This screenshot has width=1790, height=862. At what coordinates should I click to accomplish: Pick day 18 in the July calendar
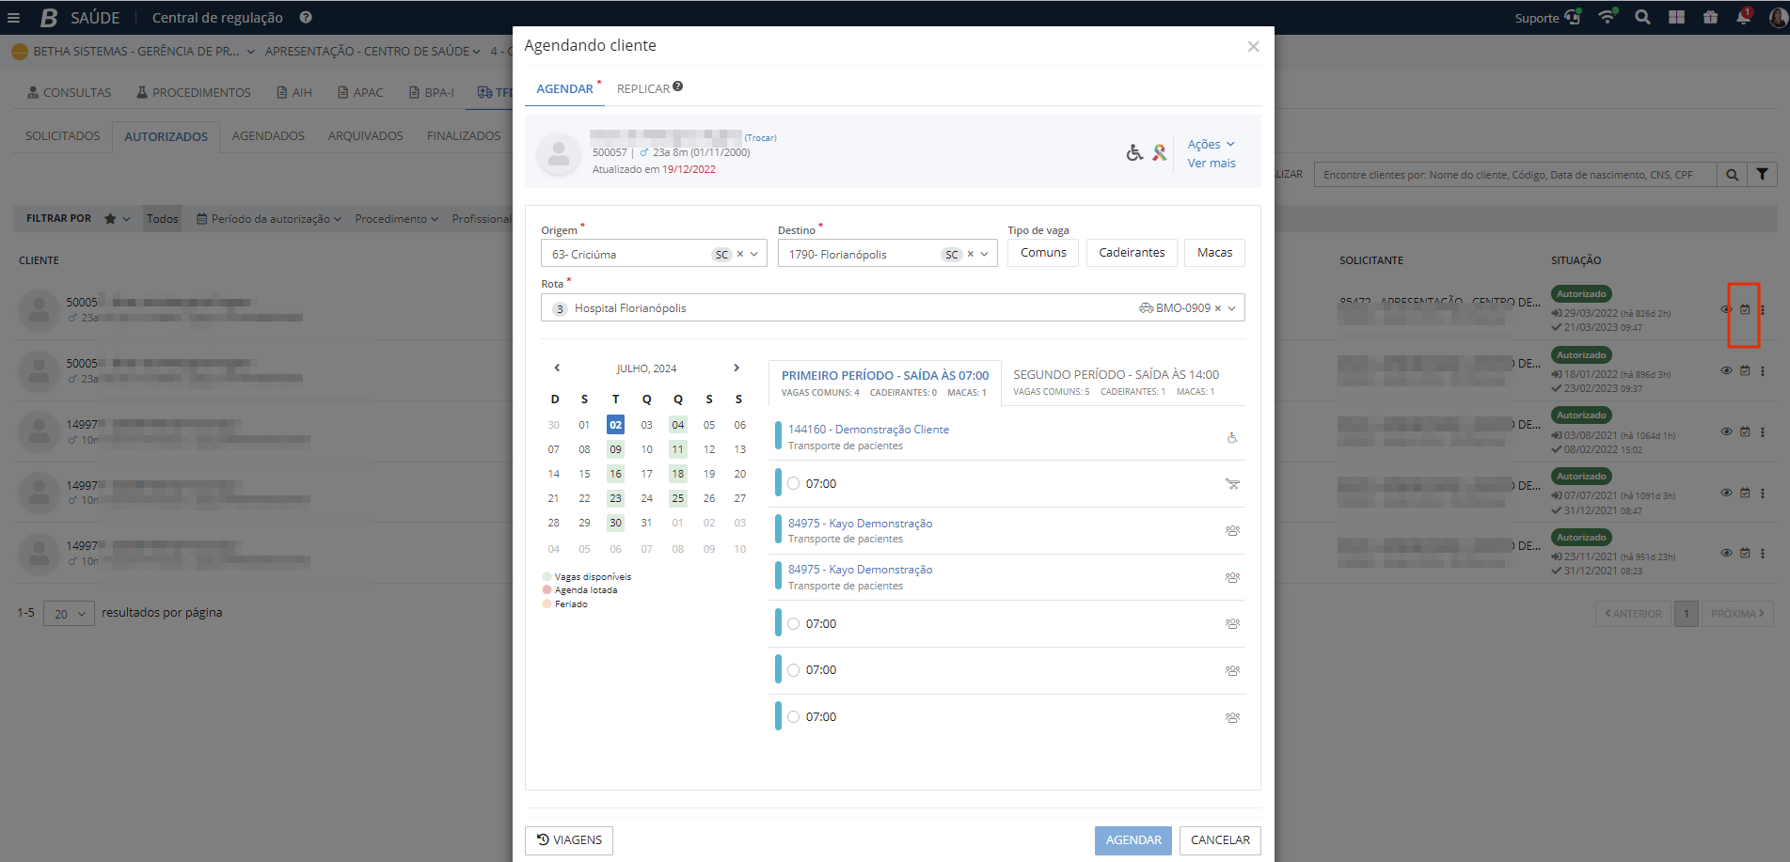(678, 474)
